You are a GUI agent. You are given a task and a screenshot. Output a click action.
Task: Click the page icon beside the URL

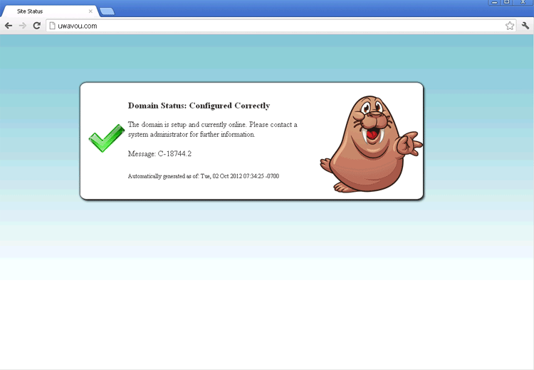click(x=52, y=26)
